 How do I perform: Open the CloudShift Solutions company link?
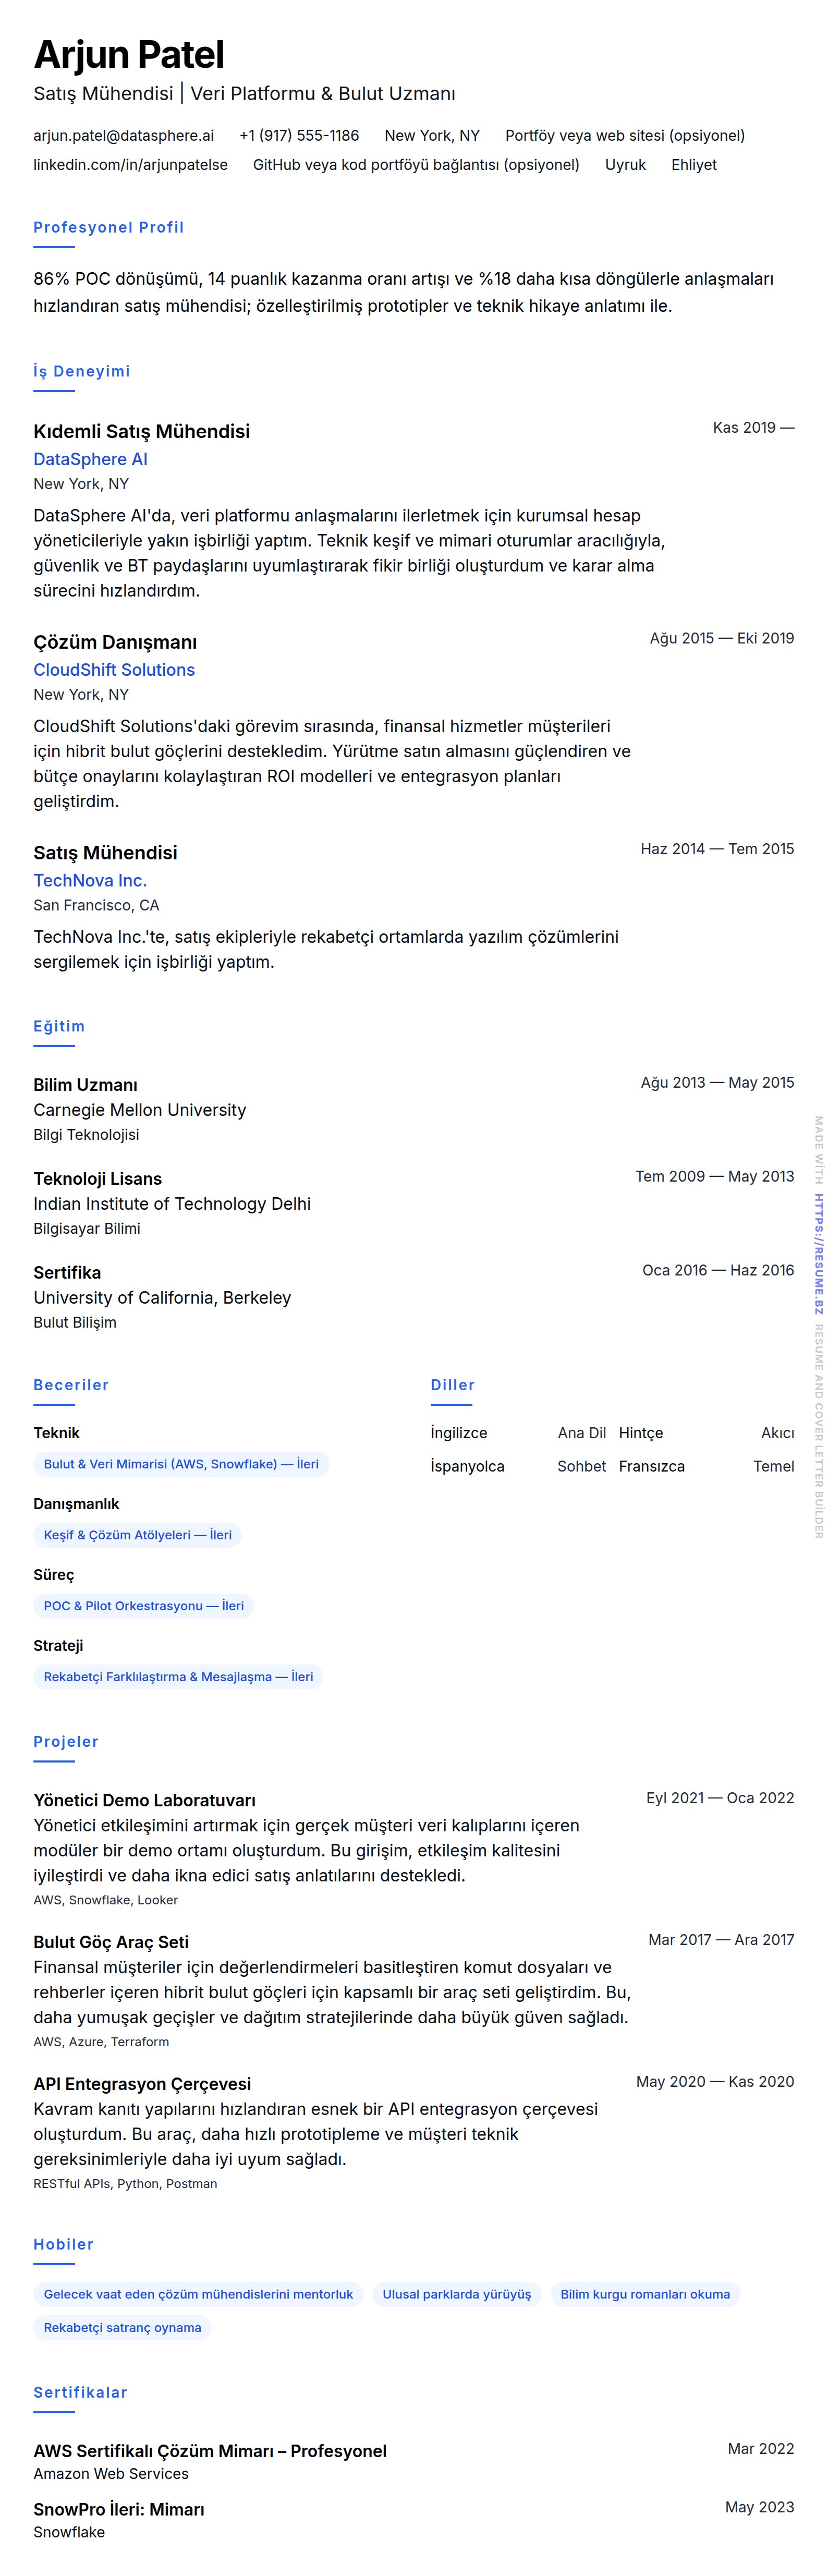pos(114,670)
